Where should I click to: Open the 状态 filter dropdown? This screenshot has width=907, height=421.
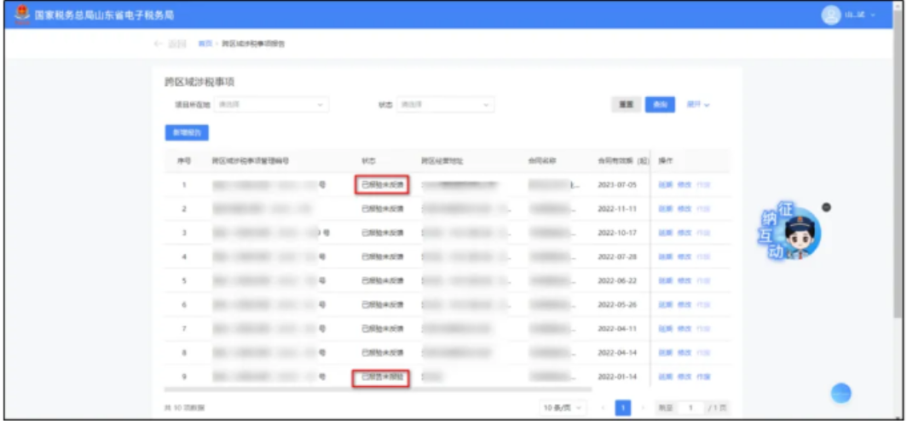(445, 105)
